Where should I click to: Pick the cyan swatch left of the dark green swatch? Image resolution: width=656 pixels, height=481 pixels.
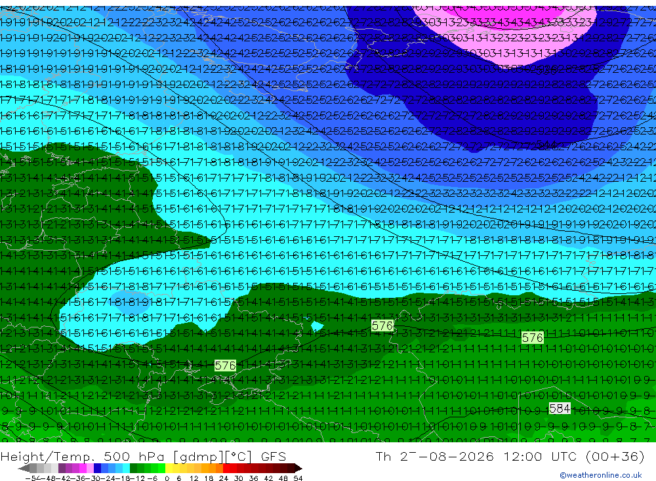coord(126,468)
